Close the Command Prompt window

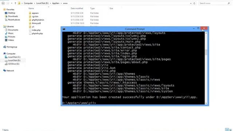pos(204,28)
